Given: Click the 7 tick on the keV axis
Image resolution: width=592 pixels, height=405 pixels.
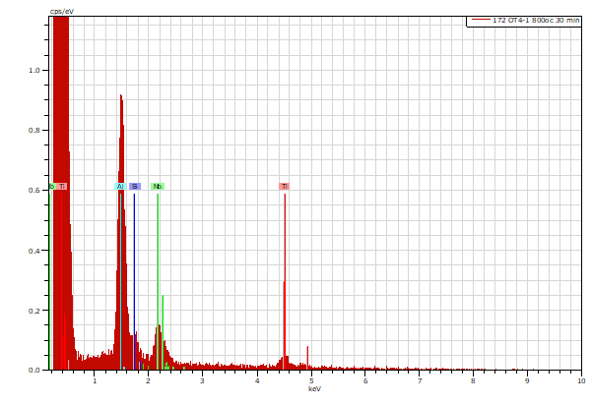Looking at the screenshot, I should [x=420, y=380].
